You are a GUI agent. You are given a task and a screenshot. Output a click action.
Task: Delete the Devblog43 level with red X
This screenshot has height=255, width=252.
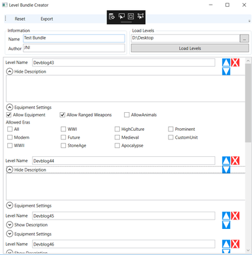(x=235, y=63)
